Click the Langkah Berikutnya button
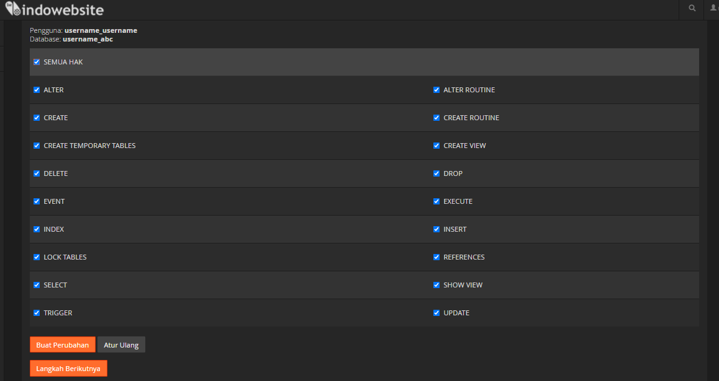Image resolution: width=719 pixels, height=381 pixels. [x=69, y=368]
